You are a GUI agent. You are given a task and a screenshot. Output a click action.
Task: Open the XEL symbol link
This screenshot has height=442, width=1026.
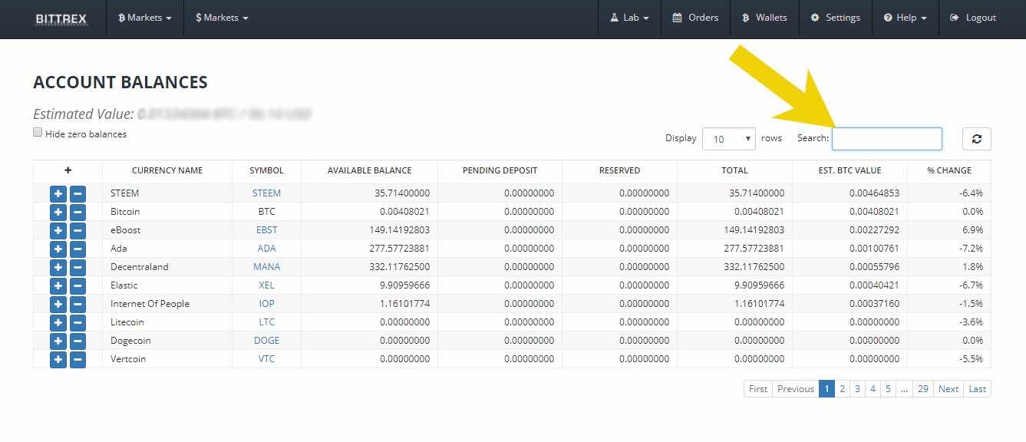pyautogui.click(x=267, y=285)
